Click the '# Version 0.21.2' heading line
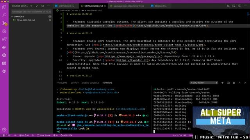The width and height of the screenshot is (250, 140). [x=79, y=75]
